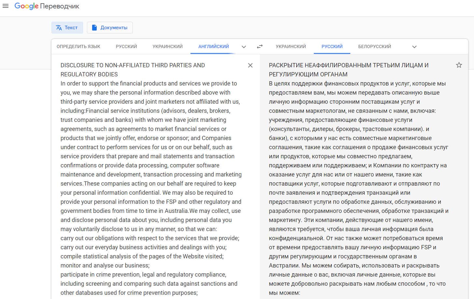Select Определить язык source tab
474x299 pixels.
(x=78, y=46)
